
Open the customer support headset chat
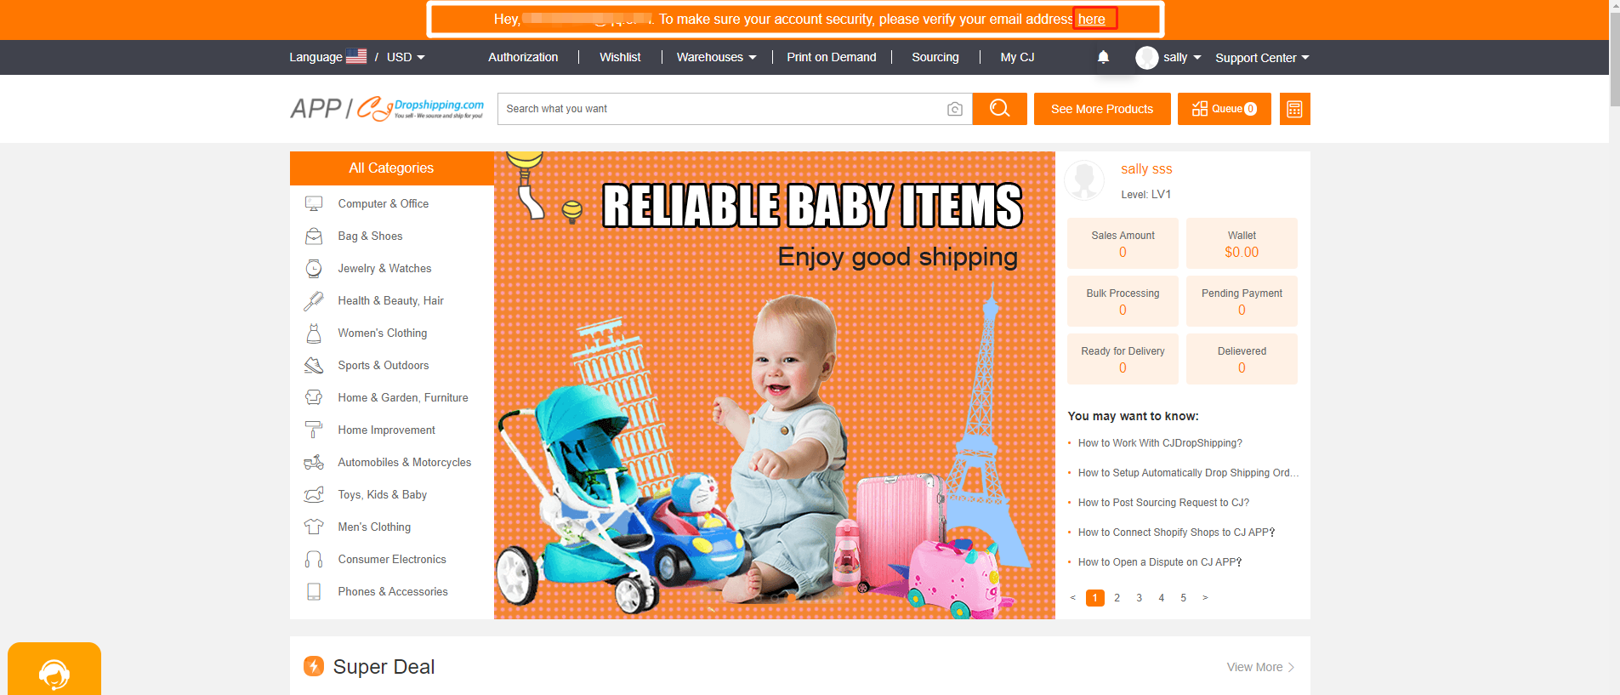54,674
